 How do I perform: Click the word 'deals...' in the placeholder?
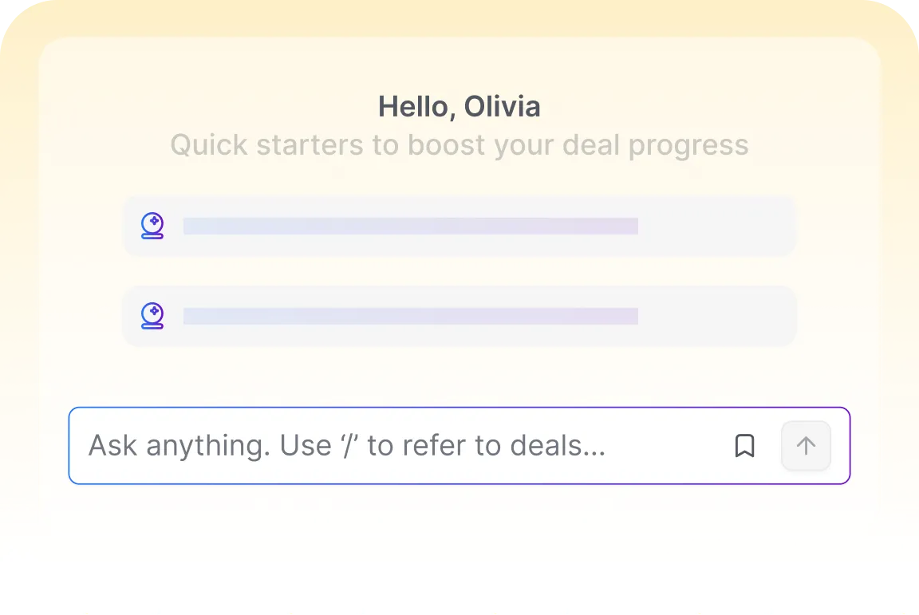pos(558,446)
